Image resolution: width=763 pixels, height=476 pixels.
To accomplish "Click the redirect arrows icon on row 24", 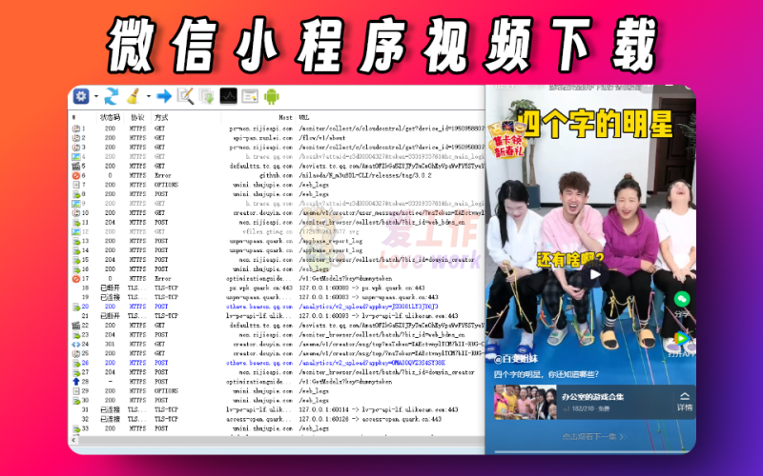I will click(x=76, y=345).
